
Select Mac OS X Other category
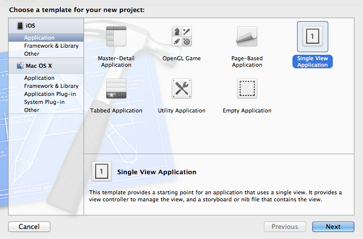[x=32, y=110]
